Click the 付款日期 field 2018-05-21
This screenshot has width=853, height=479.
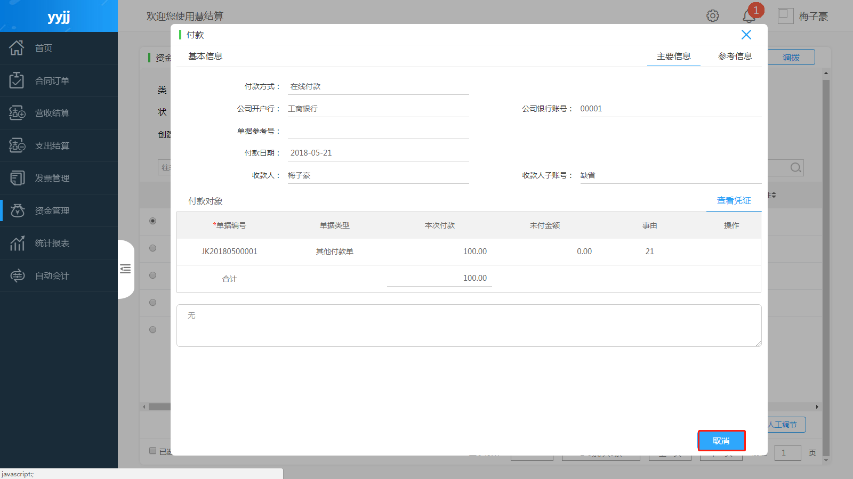[x=379, y=153]
